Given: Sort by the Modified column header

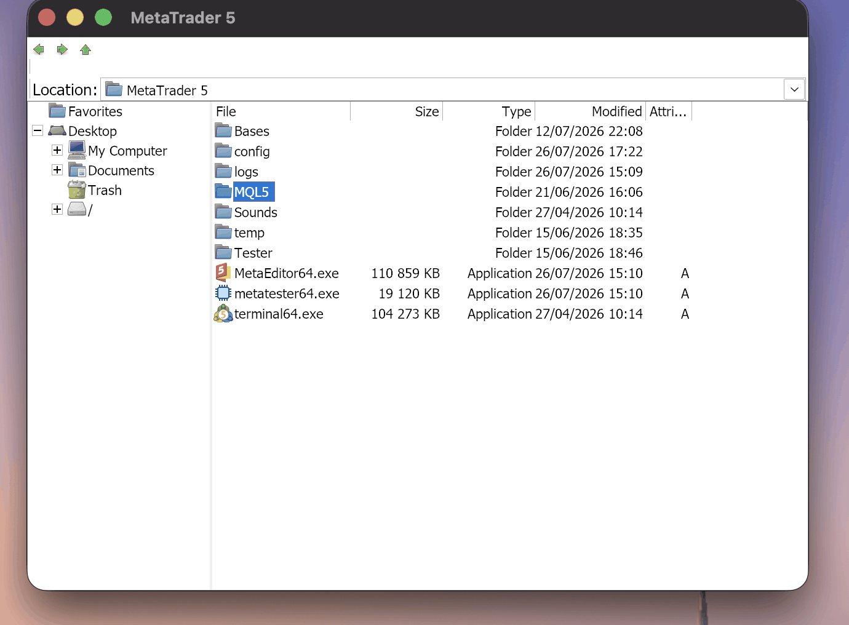Looking at the screenshot, I should point(591,111).
